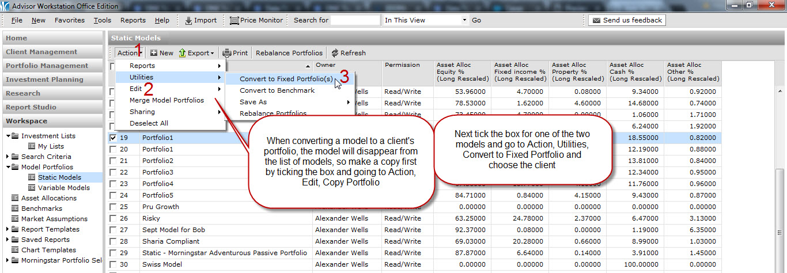Expand the Report Templates tree node
Image resolution: width=787 pixels, height=273 pixels.
pos(7,229)
